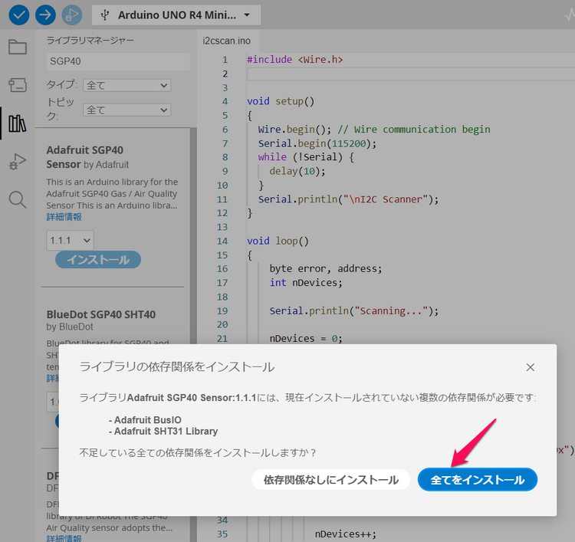Open 詳細情報 link for Adafruit SGP40 Sensor
The width and height of the screenshot is (575, 542).
(x=63, y=217)
